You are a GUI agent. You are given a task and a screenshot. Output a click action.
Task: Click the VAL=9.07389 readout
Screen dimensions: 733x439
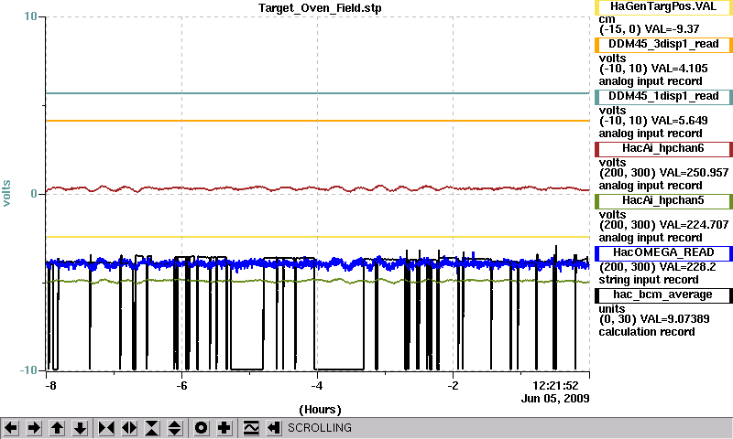pos(674,319)
